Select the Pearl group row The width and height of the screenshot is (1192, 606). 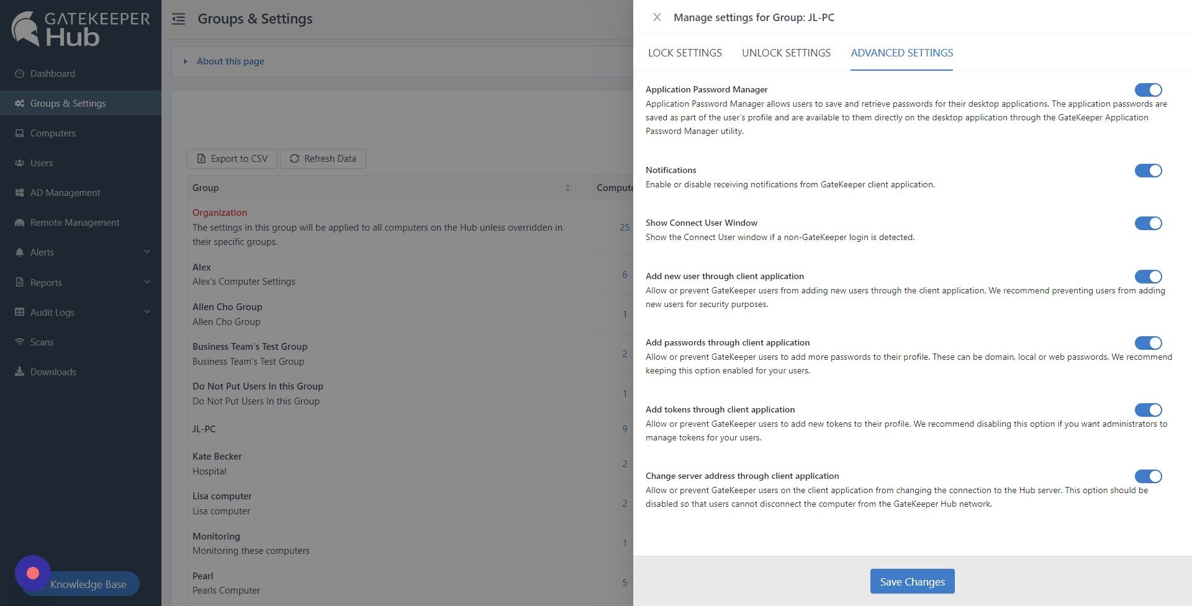coord(410,583)
